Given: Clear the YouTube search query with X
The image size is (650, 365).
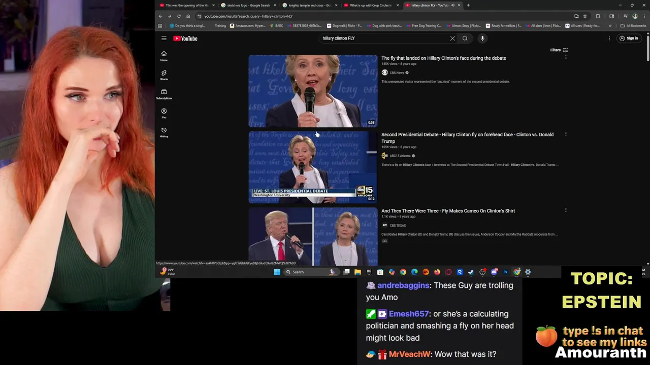Looking at the screenshot, I should pyautogui.click(x=452, y=39).
